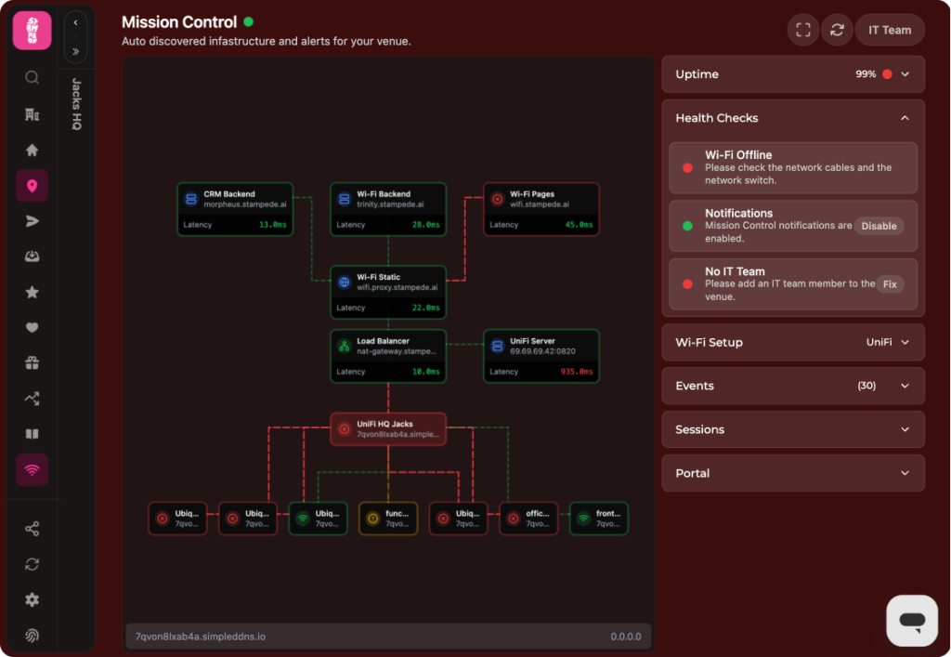Expand the Wi-Fi Setup panel

(x=793, y=342)
